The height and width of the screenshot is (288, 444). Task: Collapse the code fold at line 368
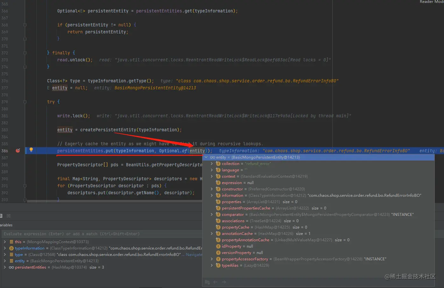(25, 25)
